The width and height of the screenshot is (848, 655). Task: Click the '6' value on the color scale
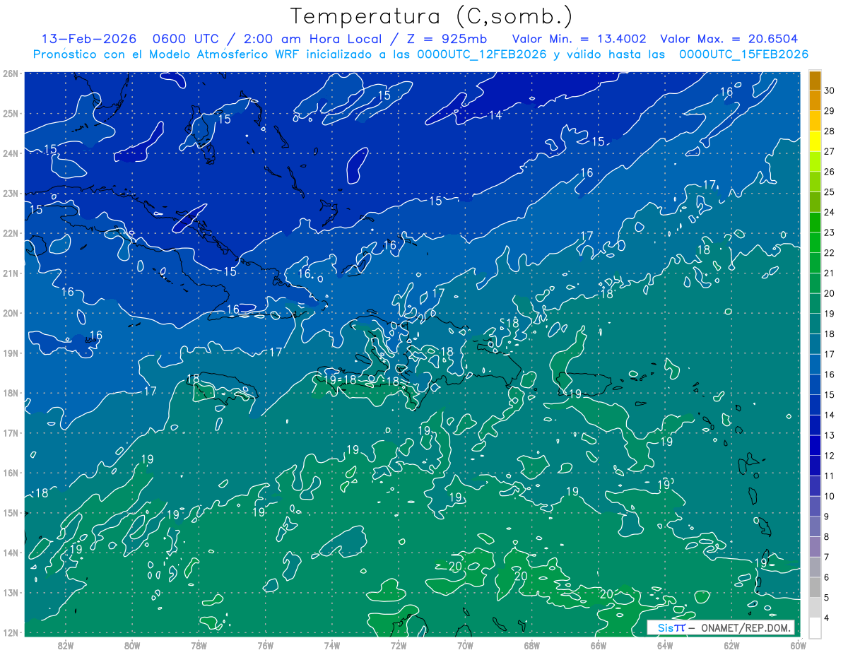827,577
